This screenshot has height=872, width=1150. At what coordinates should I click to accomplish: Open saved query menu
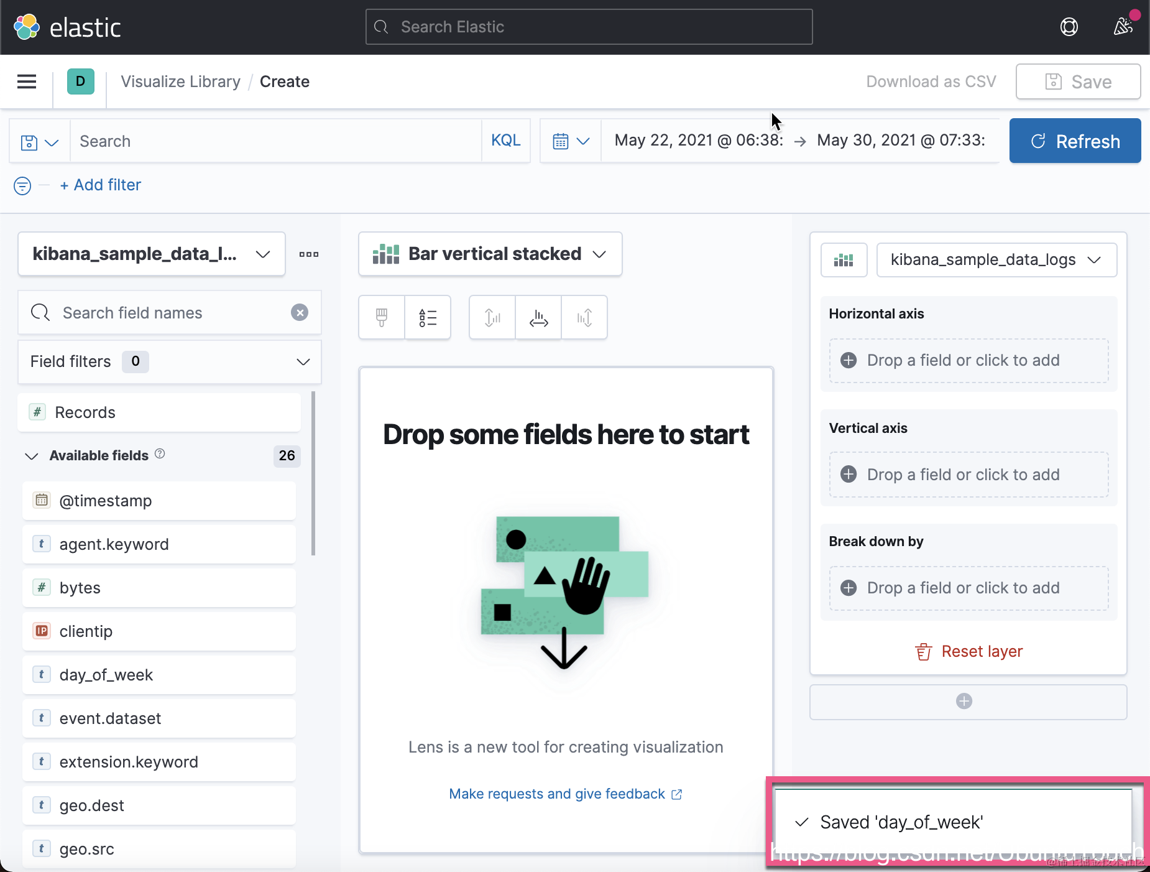tap(40, 142)
